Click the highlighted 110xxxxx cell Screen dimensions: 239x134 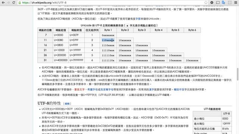coord(108,40)
